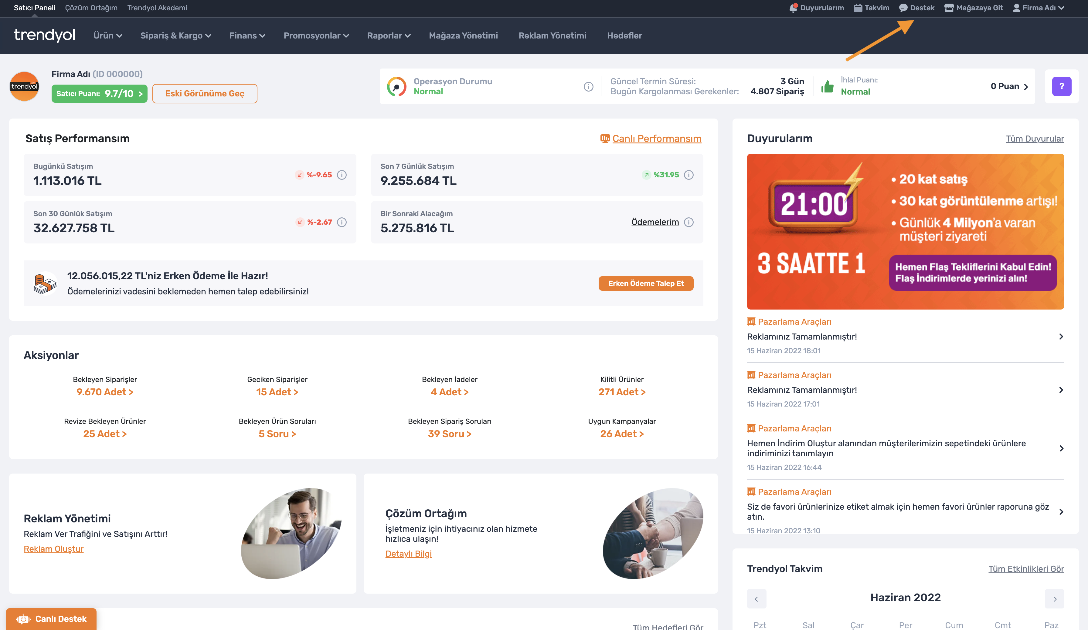Click Erken Ödeme Talep Et button
This screenshot has width=1088, height=630.
[x=646, y=283]
